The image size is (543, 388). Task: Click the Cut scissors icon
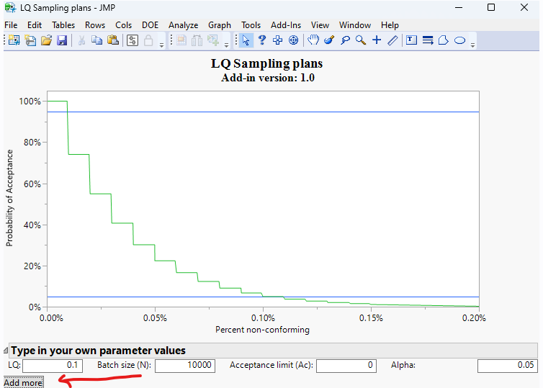tap(81, 40)
